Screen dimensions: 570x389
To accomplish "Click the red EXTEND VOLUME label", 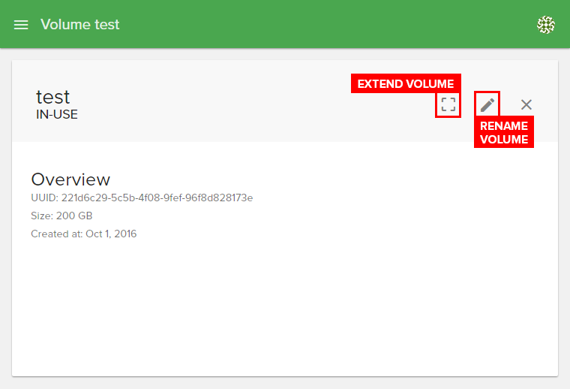I will coord(406,84).
